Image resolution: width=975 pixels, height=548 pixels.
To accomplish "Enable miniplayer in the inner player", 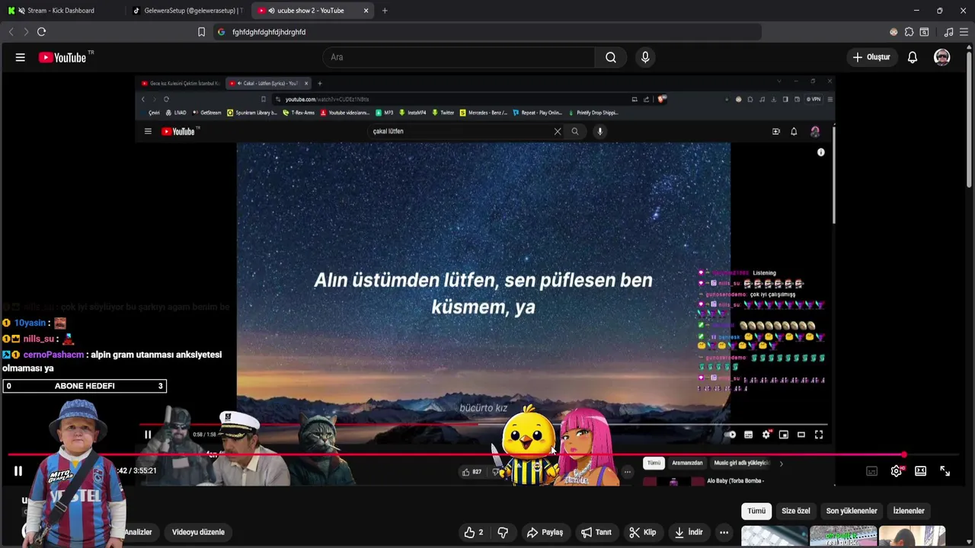I will coord(784,435).
